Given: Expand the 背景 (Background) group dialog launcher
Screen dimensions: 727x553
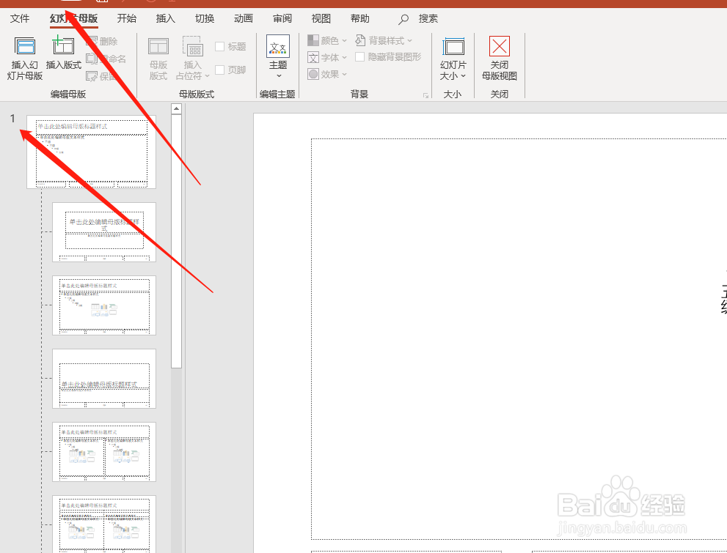Looking at the screenshot, I should click(426, 94).
